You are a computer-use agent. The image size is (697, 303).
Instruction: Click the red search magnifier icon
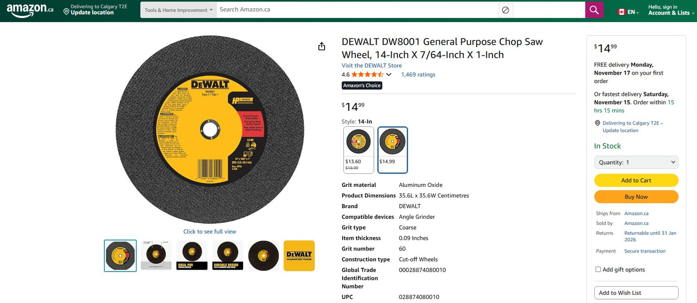593,9
